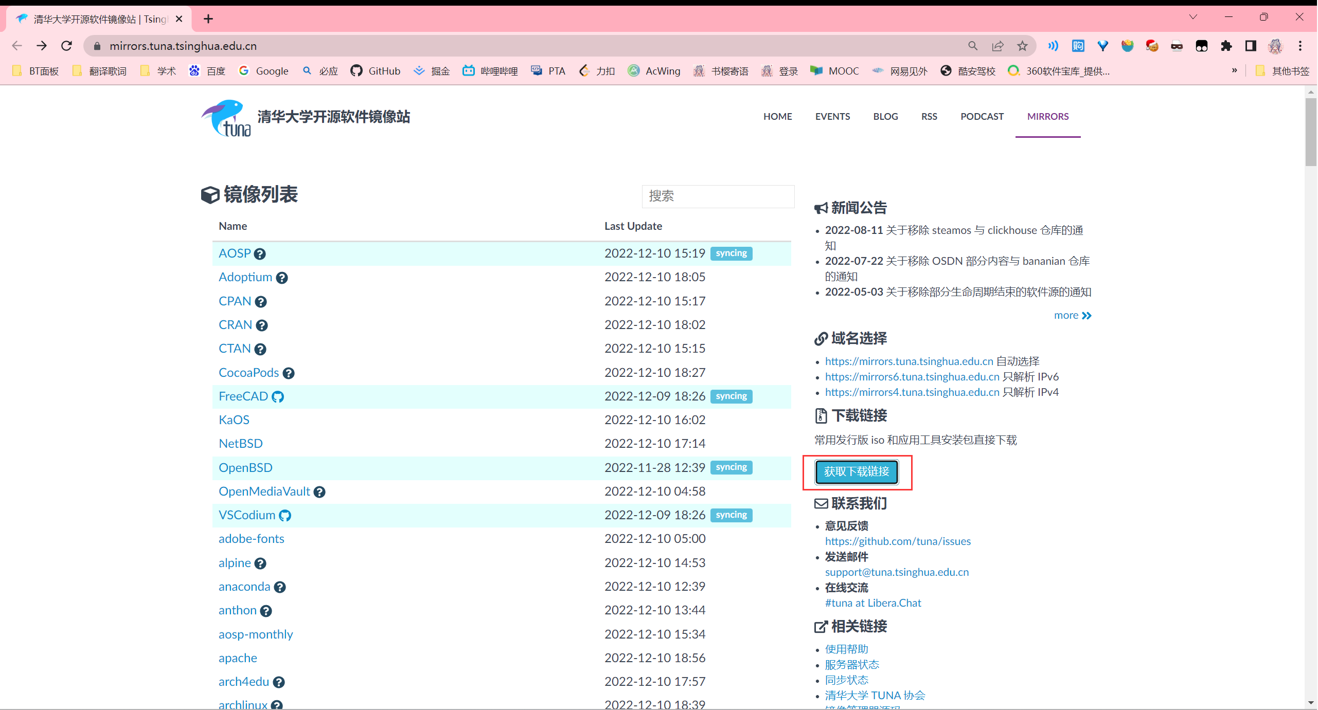Screen dimensions: 1318x710
Task: Open the 同步状态 link
Action: coord(846,680)
